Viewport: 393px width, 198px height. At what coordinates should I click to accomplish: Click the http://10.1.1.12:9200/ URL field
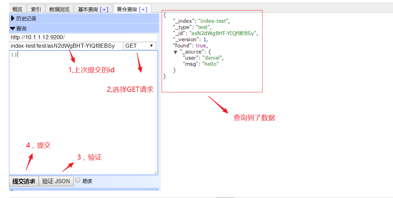pos(83,38)
